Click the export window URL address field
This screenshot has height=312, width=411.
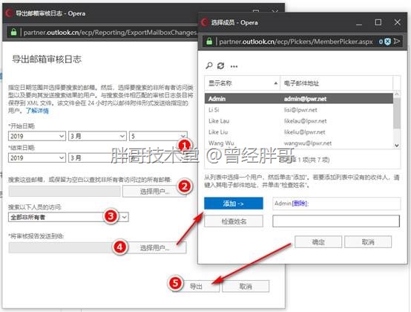(x=110, y=32)
